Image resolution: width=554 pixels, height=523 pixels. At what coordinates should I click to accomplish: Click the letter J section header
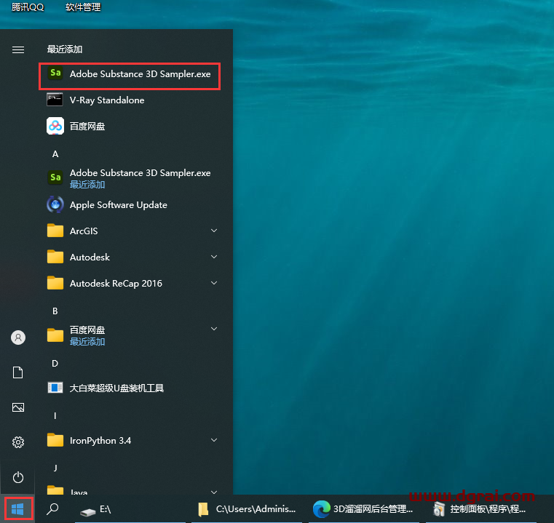(x=55, y=468)
